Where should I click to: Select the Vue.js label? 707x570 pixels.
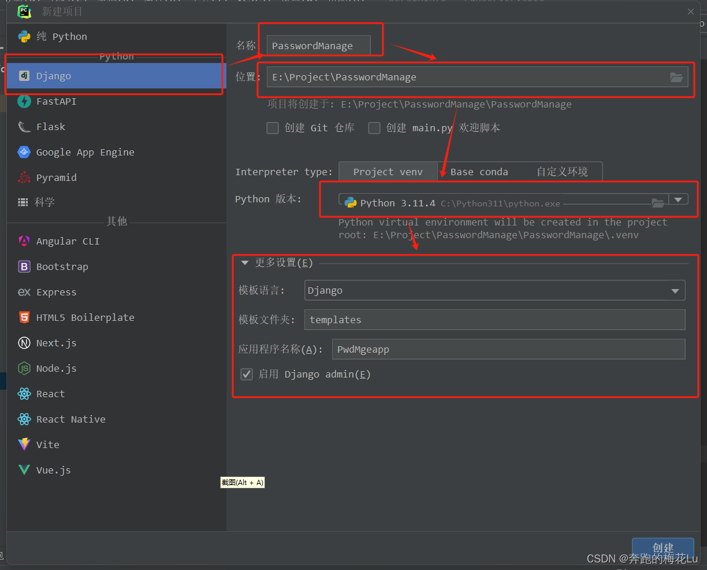[x=53, y=470]
